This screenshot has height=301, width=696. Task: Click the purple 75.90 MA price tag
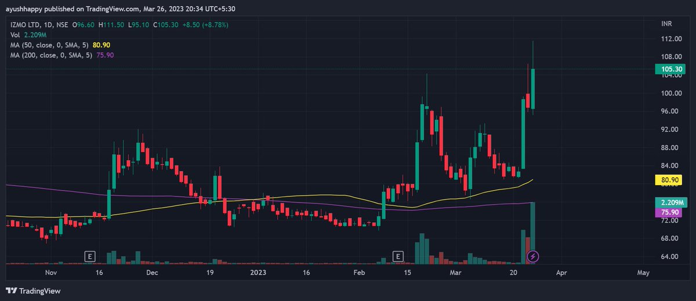click(x=668, y=212)
